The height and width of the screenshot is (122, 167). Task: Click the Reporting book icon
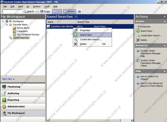(x=4, y=100)
